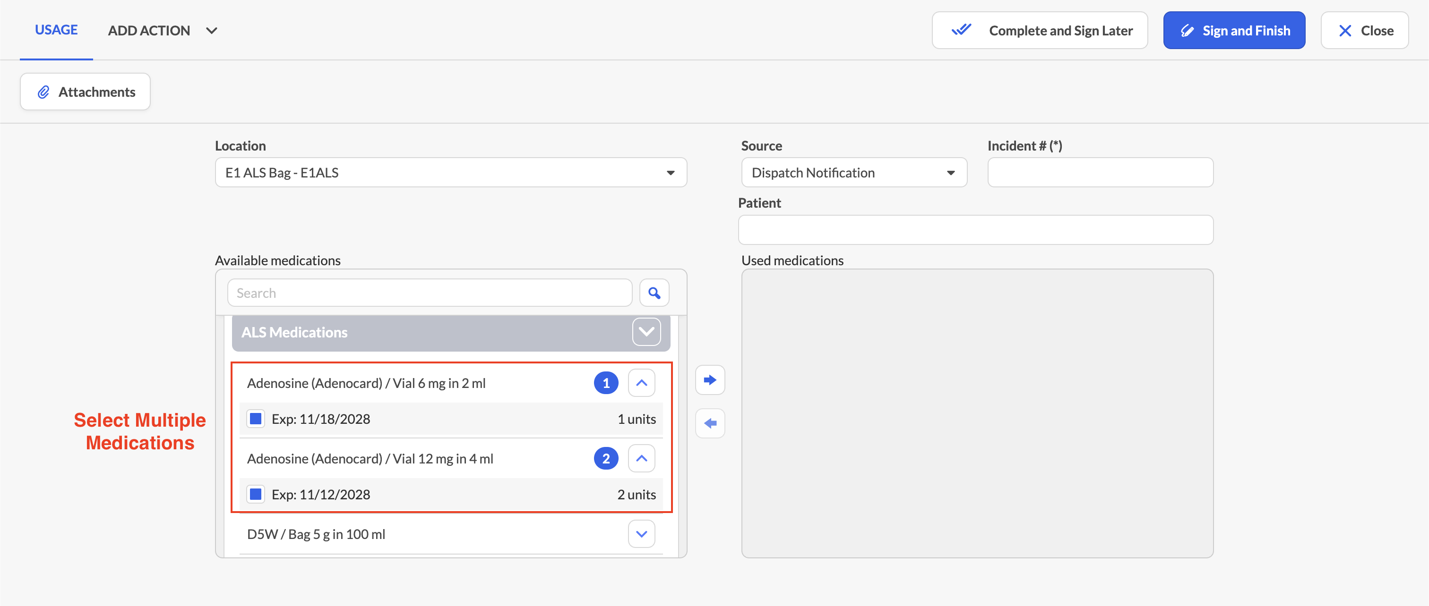This screenshot has width=1429, height=606.
Task: Click the blue badge showing 2
Action: pos(606,459)
